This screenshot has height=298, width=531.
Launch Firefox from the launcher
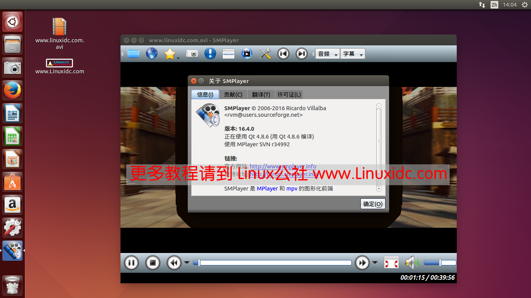click(x=12, y=90)
